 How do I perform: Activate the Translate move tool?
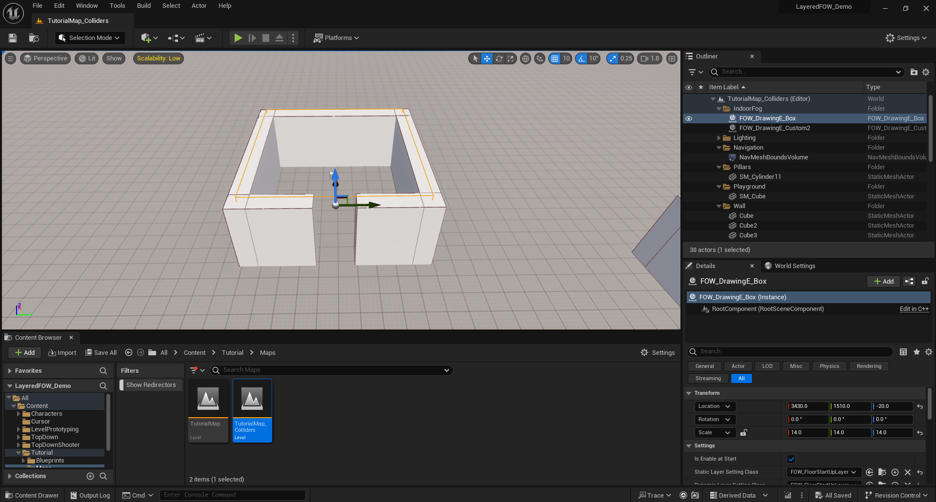[x=487, y=58]
